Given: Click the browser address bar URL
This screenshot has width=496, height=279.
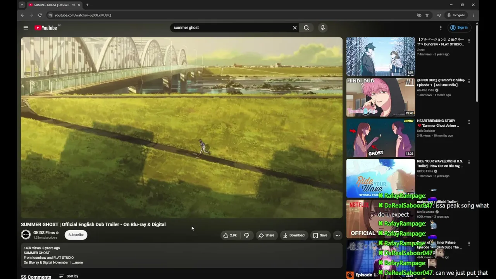Looking at the screenshot, I should [x=83, y=15].
